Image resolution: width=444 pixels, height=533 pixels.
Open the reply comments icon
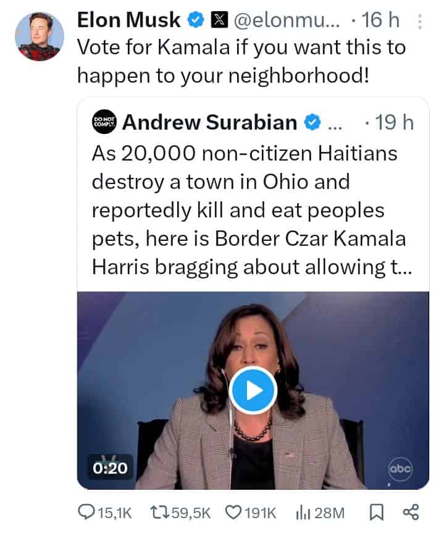tap(85, 512)
